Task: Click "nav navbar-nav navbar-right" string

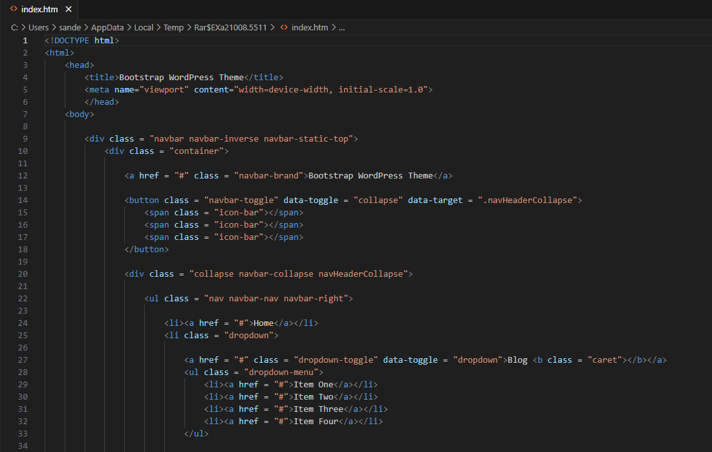Action: click(x=276, y=299)
